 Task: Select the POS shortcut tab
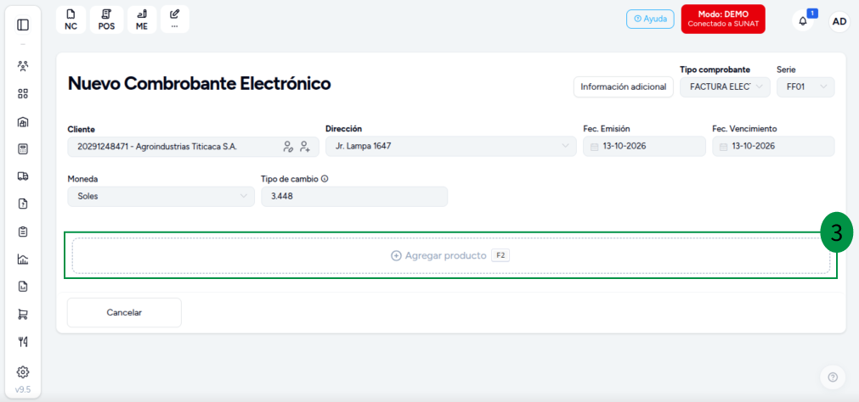106,20
